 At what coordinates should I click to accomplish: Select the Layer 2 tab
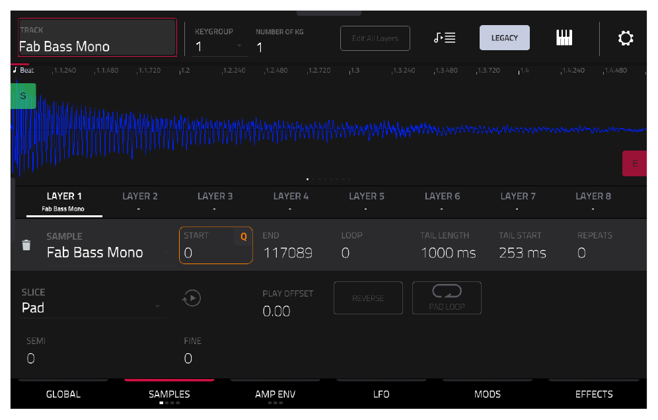click(x=140, y=202)
